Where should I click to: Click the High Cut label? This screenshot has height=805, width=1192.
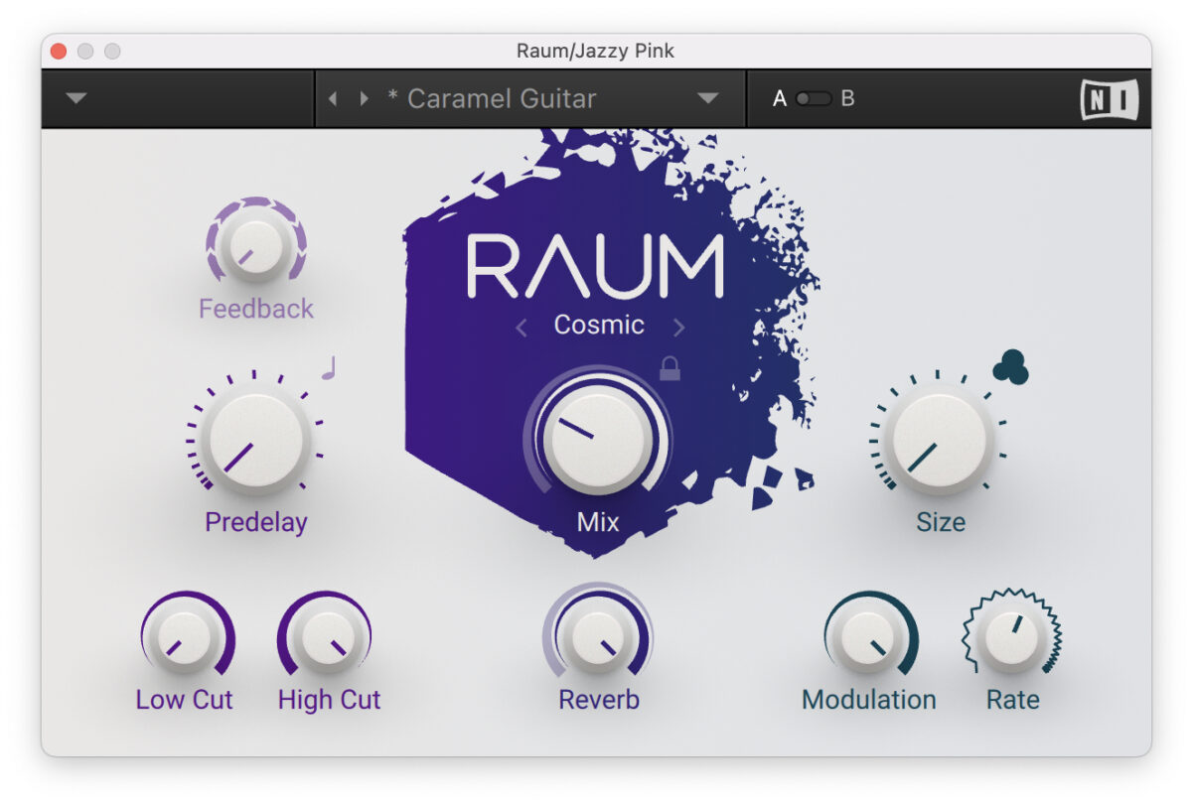click(x=329, y=700)
